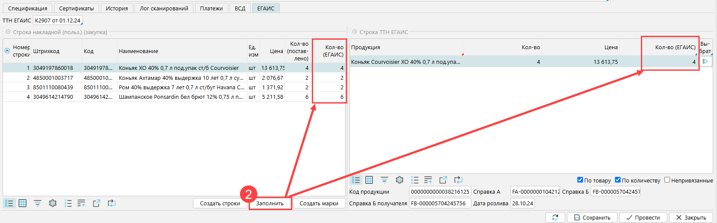
Task: Click the Создать марки button
Action: 319,203
